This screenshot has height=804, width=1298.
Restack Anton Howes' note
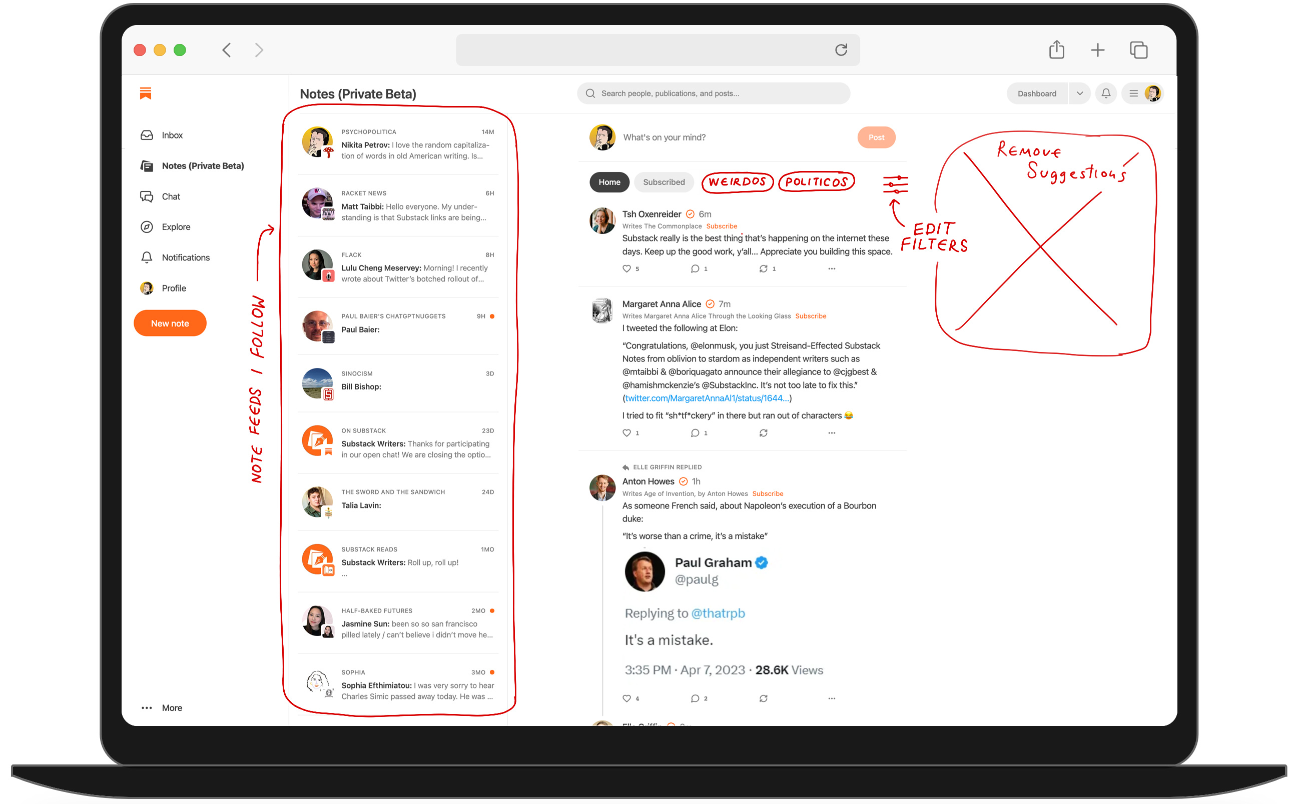click(x=763, y=698)
